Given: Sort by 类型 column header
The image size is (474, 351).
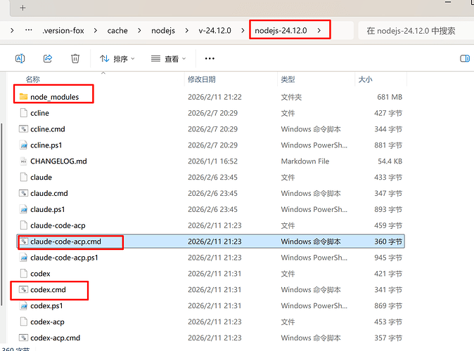Looking at the screenshot, I should [x=288, y=79].
